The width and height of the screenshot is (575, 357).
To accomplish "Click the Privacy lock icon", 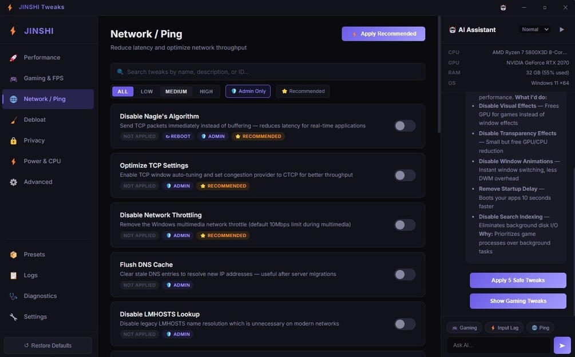I will (13, 141).
